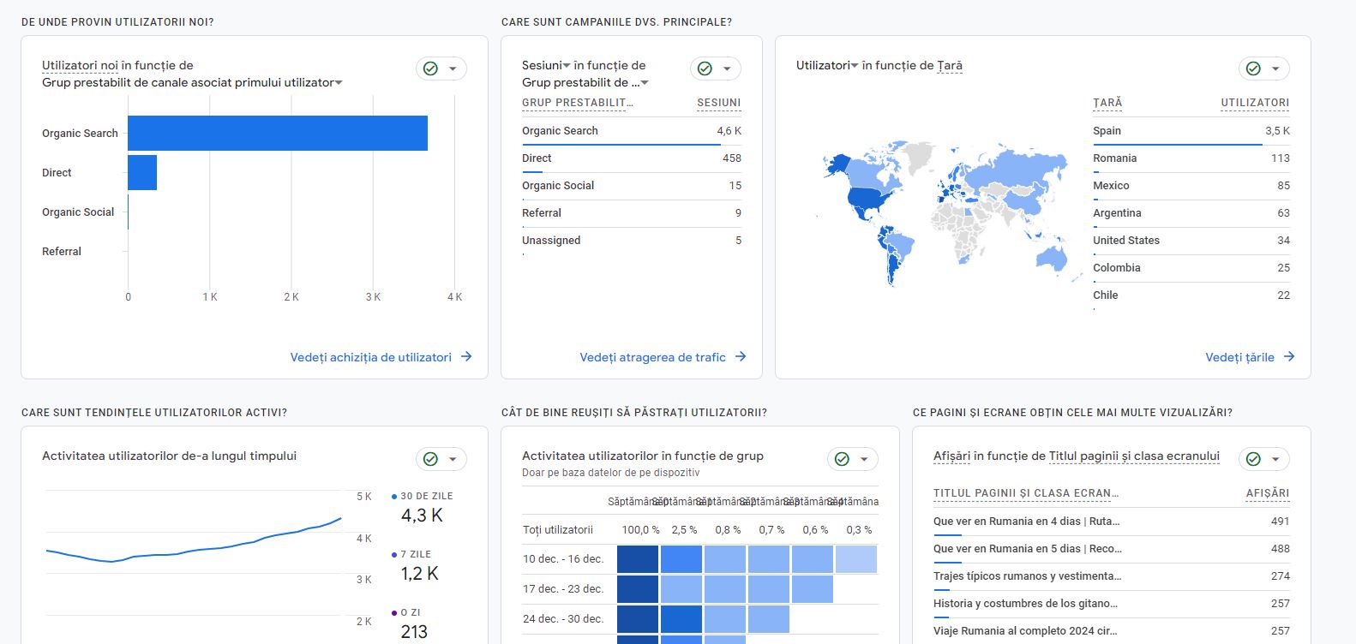Click green check icon on user activity card

[431, 459]
